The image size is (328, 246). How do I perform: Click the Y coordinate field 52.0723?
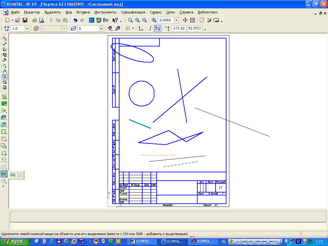[x=194, y=28]
